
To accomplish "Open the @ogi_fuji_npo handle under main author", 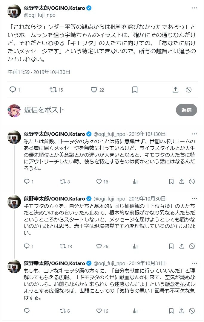I will [39, 15].
